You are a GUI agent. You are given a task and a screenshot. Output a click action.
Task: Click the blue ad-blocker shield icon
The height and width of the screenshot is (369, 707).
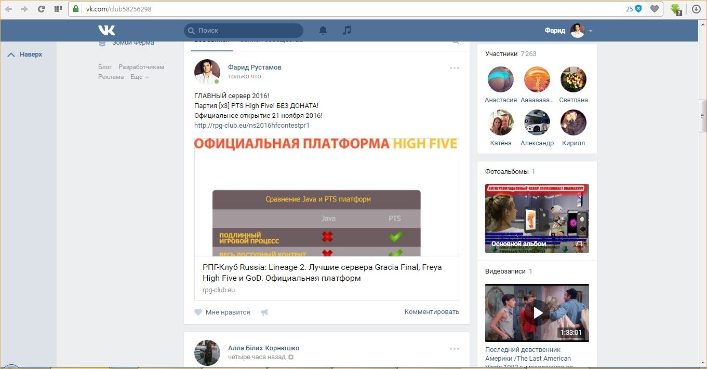tap(638, 9)
